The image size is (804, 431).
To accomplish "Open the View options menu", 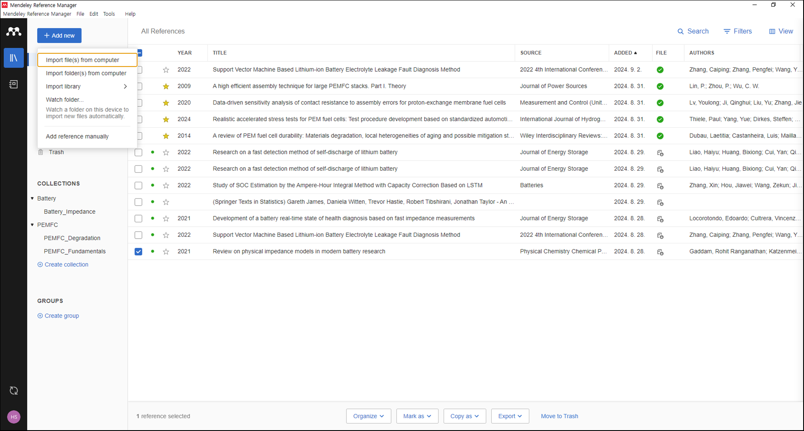I will click(x=781, y=31).
